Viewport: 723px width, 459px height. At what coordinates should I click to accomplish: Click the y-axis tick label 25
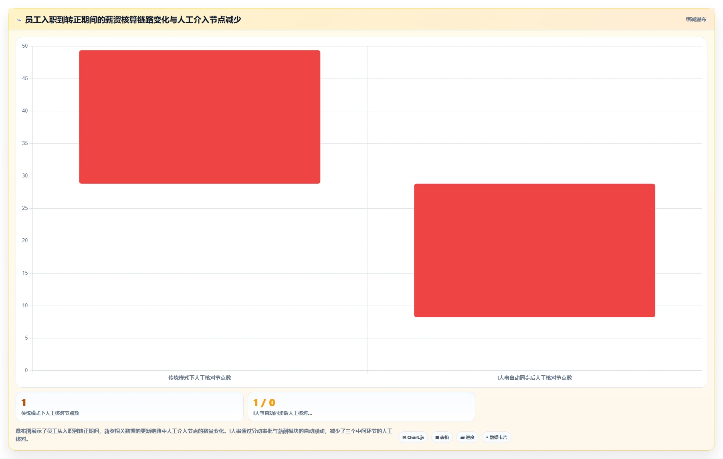[25, 208]
